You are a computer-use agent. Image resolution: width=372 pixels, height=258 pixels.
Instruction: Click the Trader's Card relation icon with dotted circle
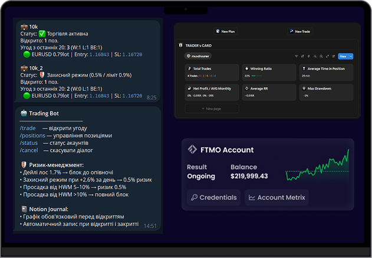(x=315, y=56)
